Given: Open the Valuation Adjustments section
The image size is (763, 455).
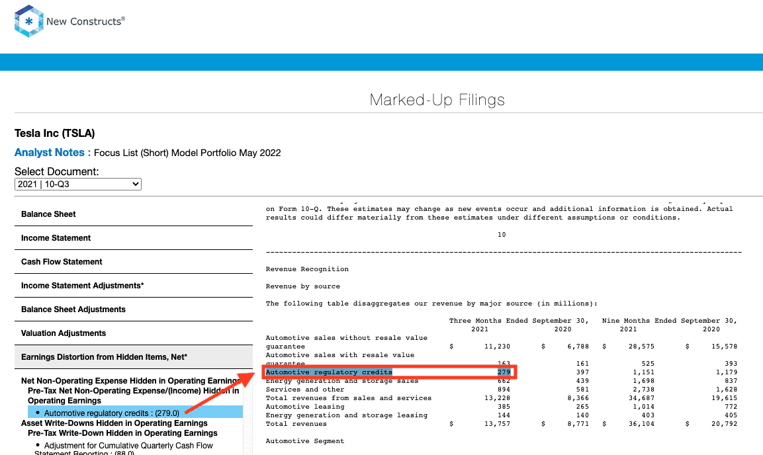Looking at the screenshot, I should (133, 333).
